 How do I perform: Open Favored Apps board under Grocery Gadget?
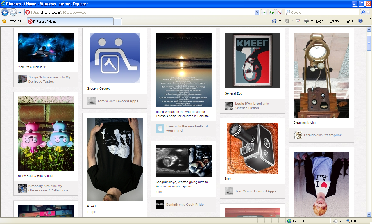(127, 101)
